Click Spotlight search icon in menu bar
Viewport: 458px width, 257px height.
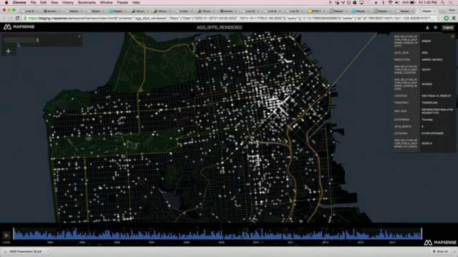point(443,3)
